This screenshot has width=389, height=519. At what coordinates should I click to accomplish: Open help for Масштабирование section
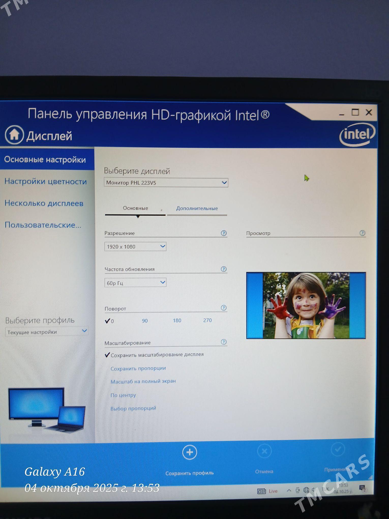[x=223, y=342]
